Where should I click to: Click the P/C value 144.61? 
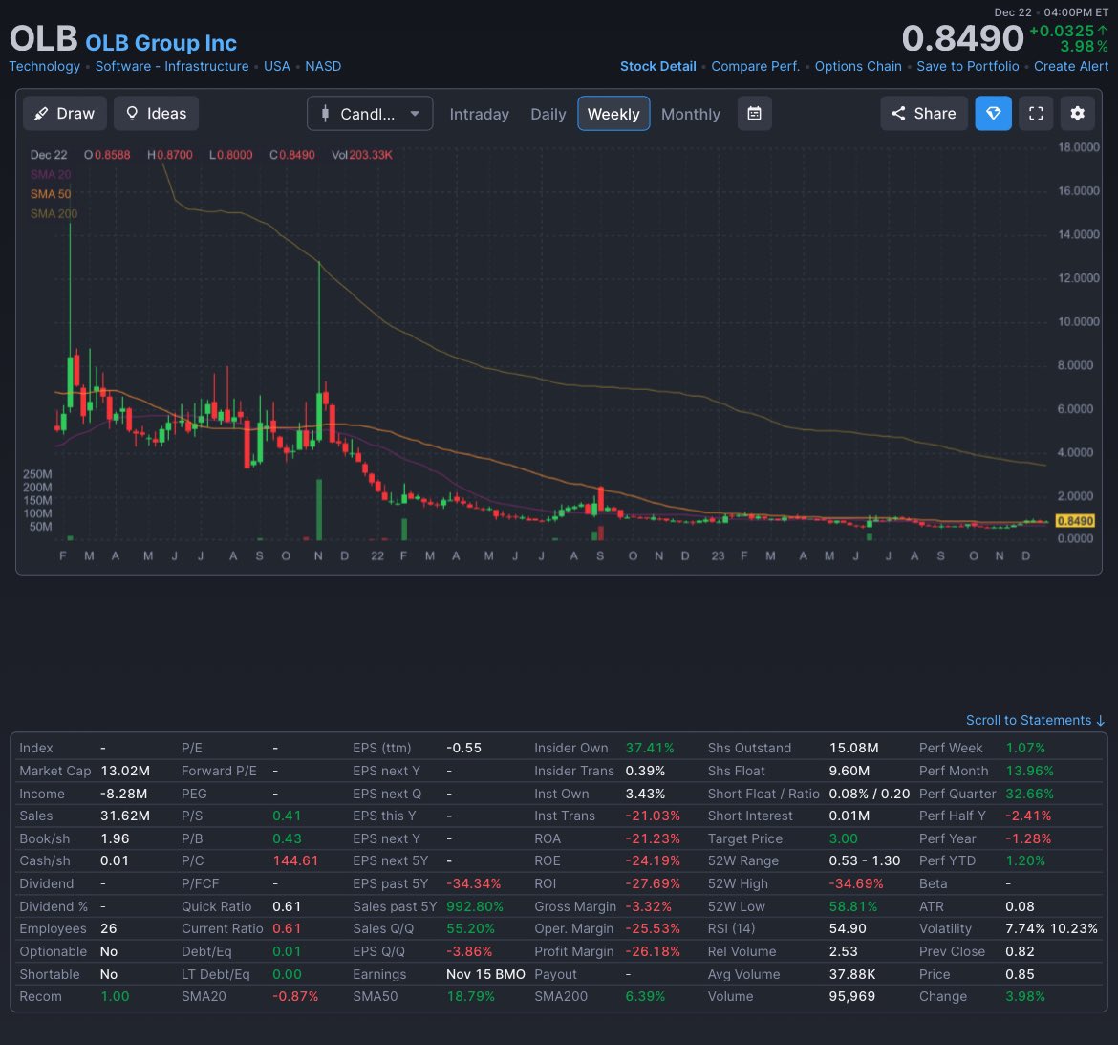point(295,861)
